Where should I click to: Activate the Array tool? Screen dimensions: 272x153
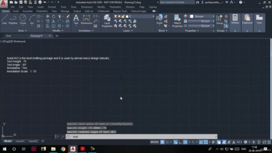(59, 26)
